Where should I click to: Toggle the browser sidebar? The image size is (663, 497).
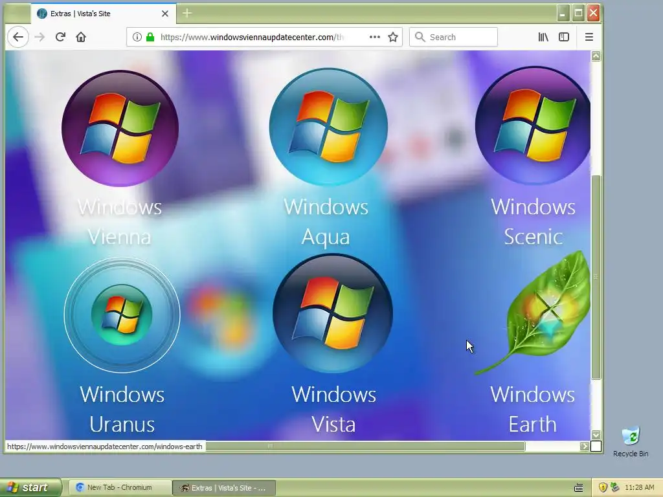click(564, 37)
